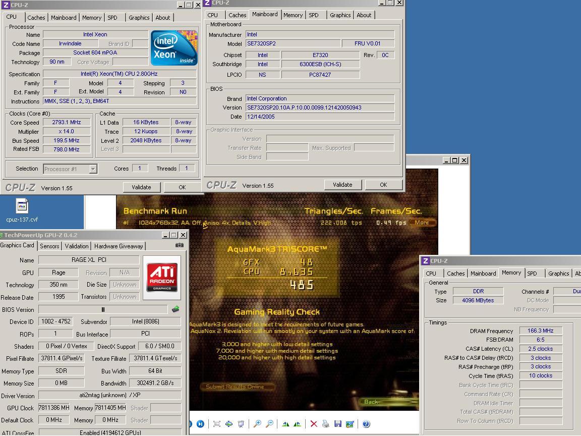Switch to the Sensors tab in GPU-Z

point(49,246)
